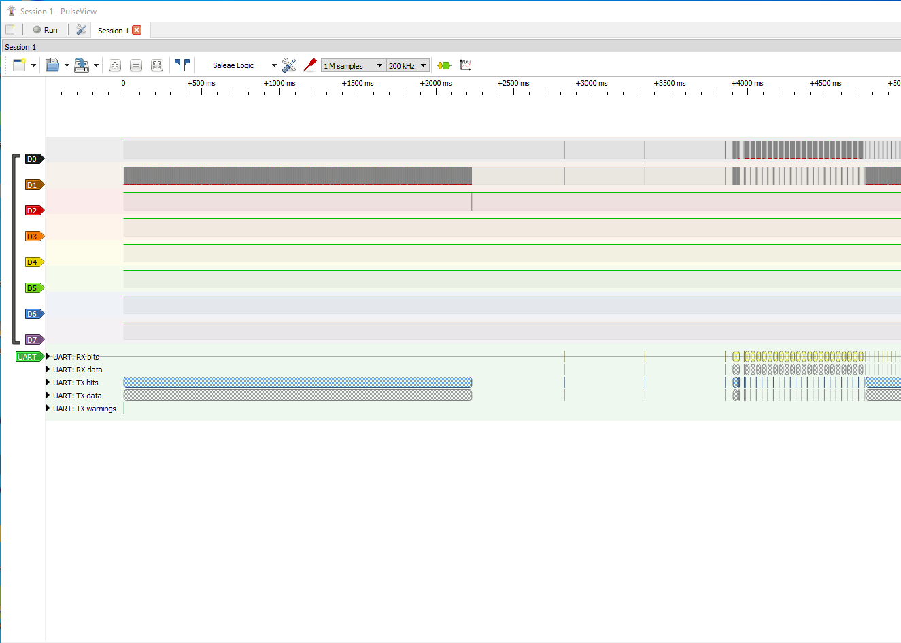This screenshot has width=901, height=643.
Task: Expand the UART: TX bits row
Action: (x=48, y=383)
